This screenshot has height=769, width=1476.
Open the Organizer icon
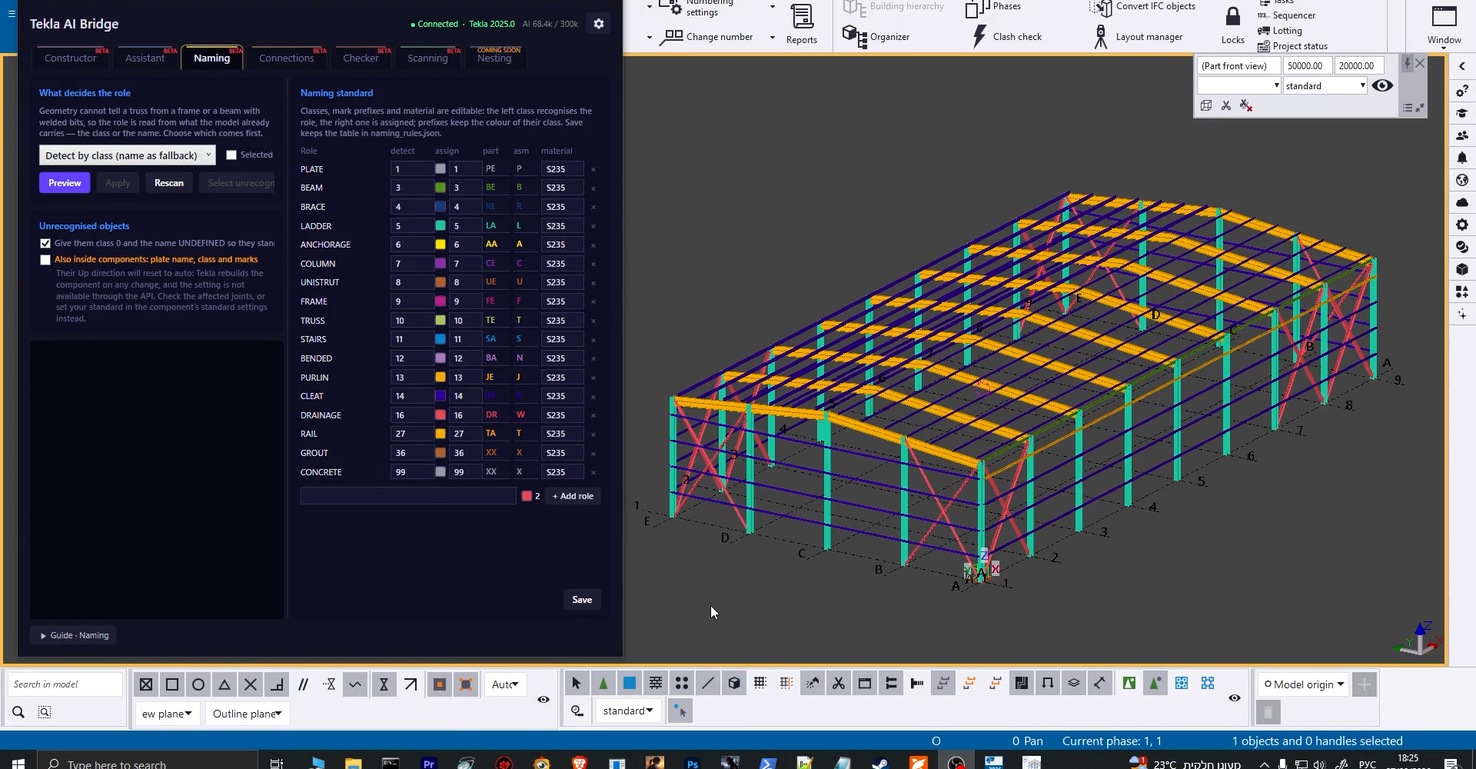[850, 35]
